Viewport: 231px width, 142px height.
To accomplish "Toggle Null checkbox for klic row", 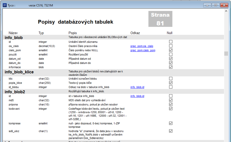I will [x=171, y=79].
